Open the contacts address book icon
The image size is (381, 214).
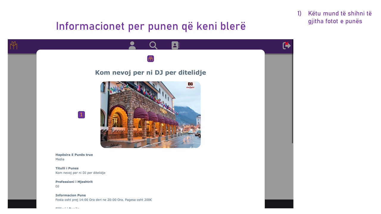click(175, 45)
